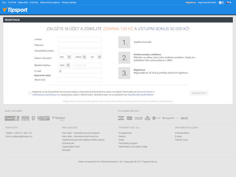Click the Česká spořitelna payment icon
Screen dimensions: 236x177
(x=139, y=118)
